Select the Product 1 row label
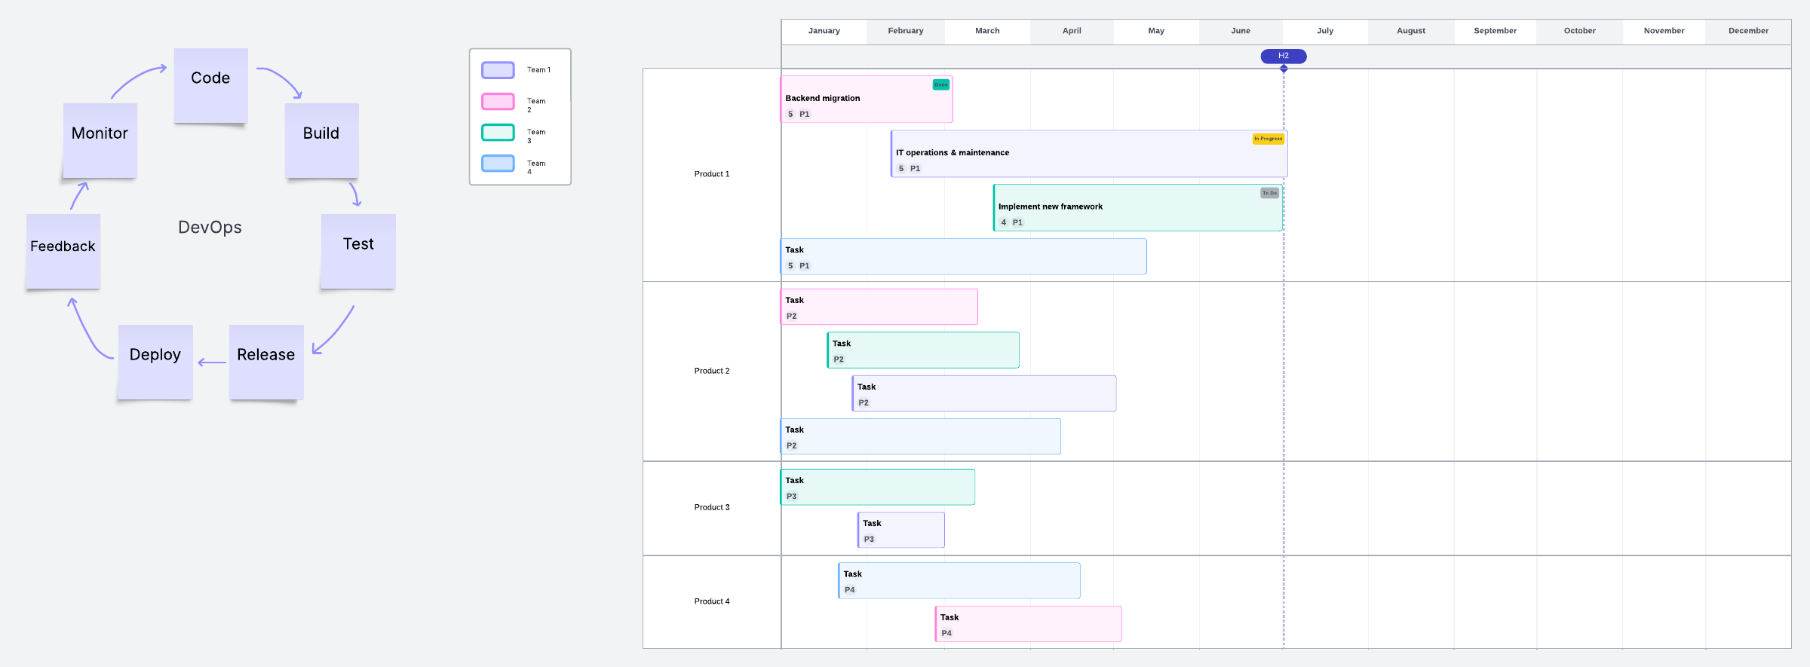The width and height of the screenshot is (1810, 667). pyautogui.click(x=712, y=174)
